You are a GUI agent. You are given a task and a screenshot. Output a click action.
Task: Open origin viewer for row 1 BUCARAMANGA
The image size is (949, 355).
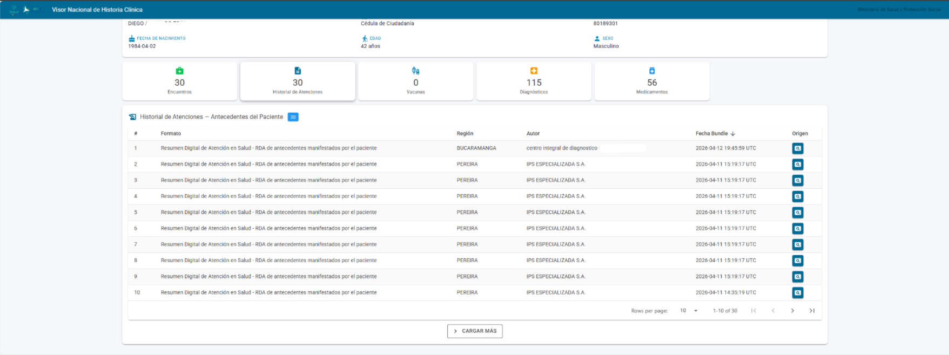tap(797, 148)
